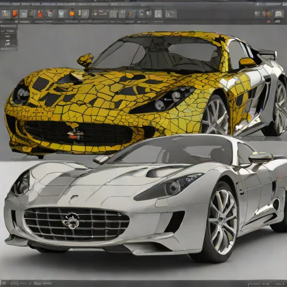Select the red-orange sphere toolbar icon
The height and width of the screenshot is (287, 287).
40,14
